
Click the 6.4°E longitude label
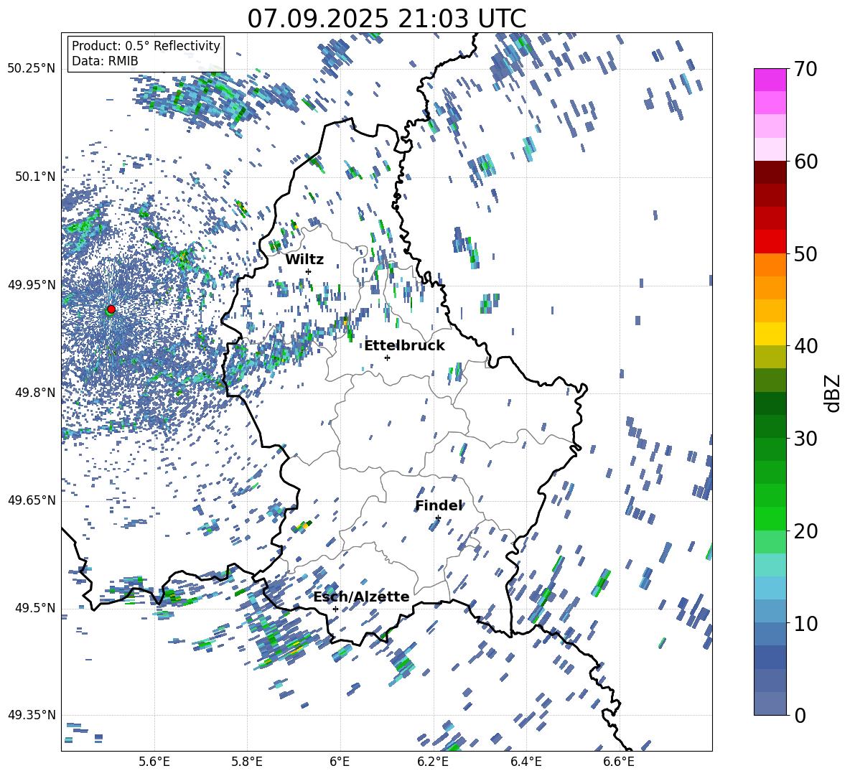pos(526,762)
